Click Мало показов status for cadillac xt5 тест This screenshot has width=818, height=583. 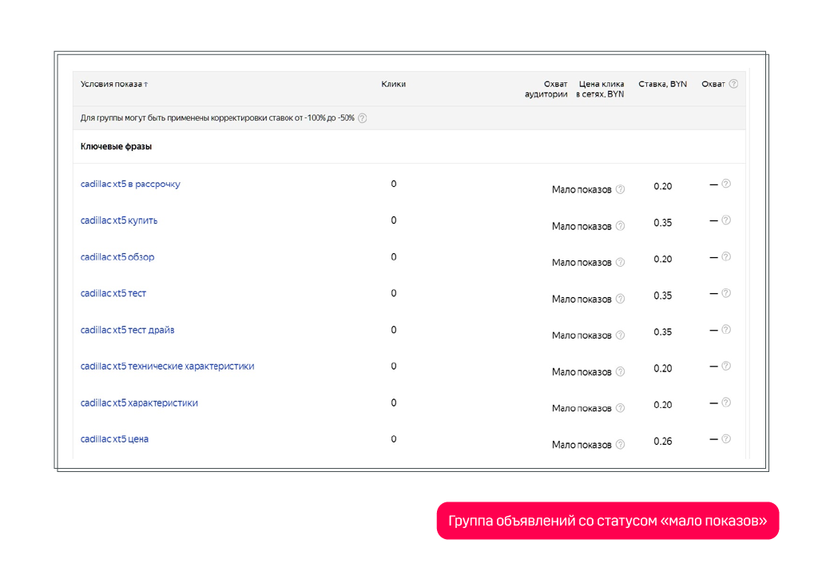(581, 299)
